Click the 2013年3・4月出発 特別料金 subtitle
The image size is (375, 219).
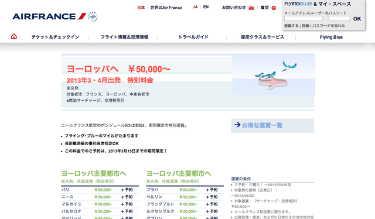pyautogui.click(x=110, y=80)
